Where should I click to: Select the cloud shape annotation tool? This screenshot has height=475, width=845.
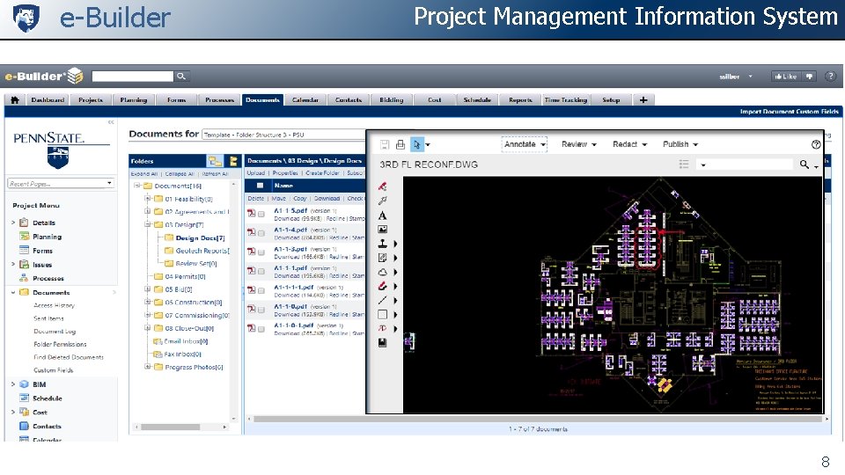(383, 272)
